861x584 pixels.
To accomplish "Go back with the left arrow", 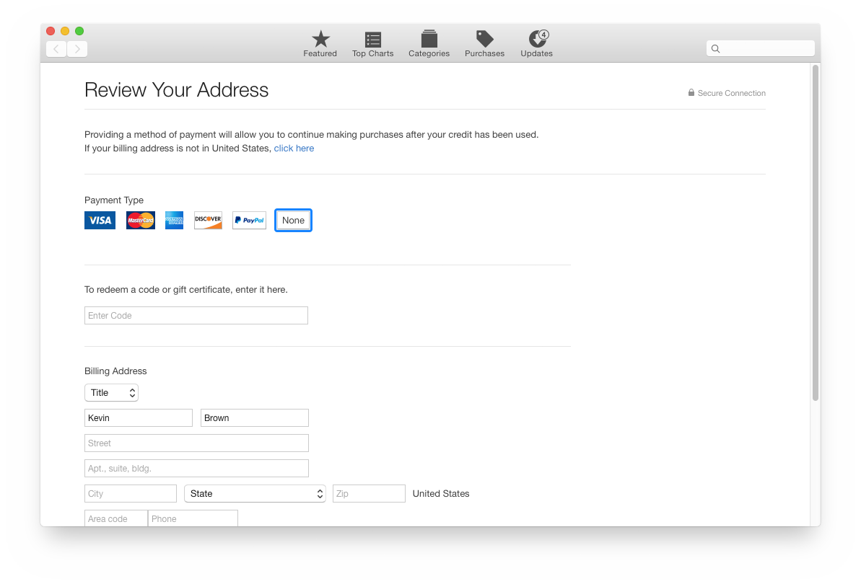I will [56, 49].
